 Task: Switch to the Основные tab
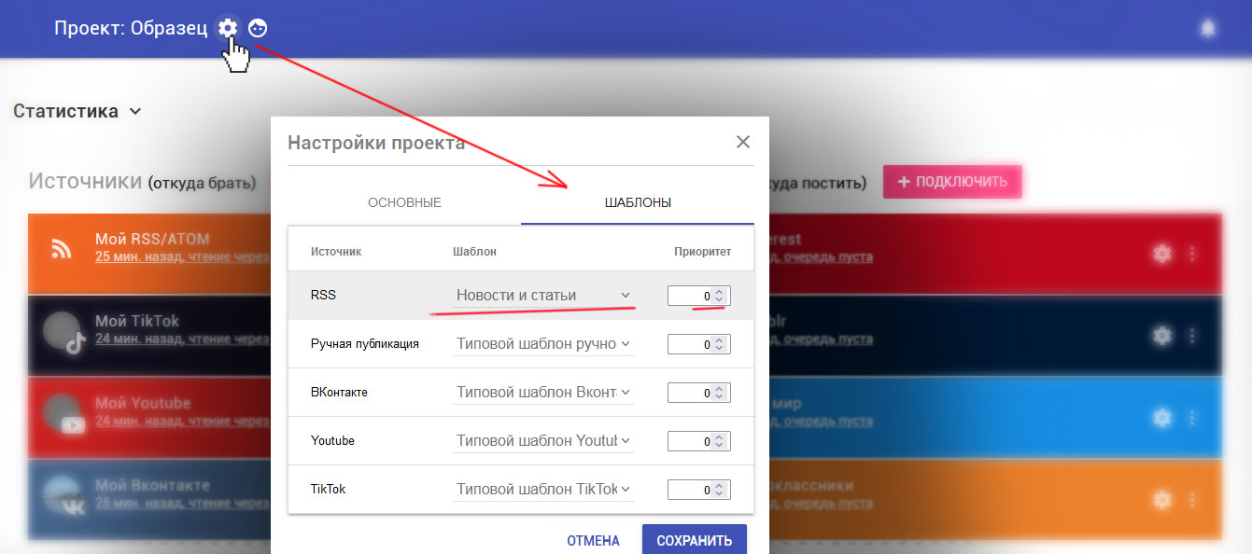404,202
